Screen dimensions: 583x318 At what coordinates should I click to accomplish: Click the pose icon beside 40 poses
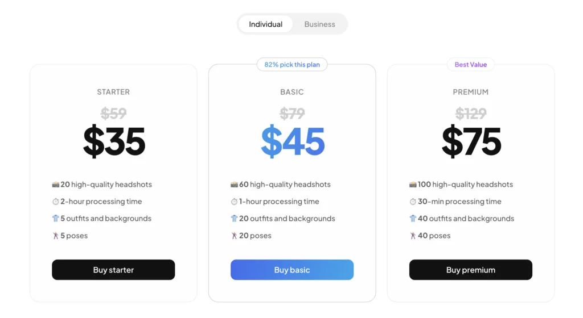coord(413,236)
